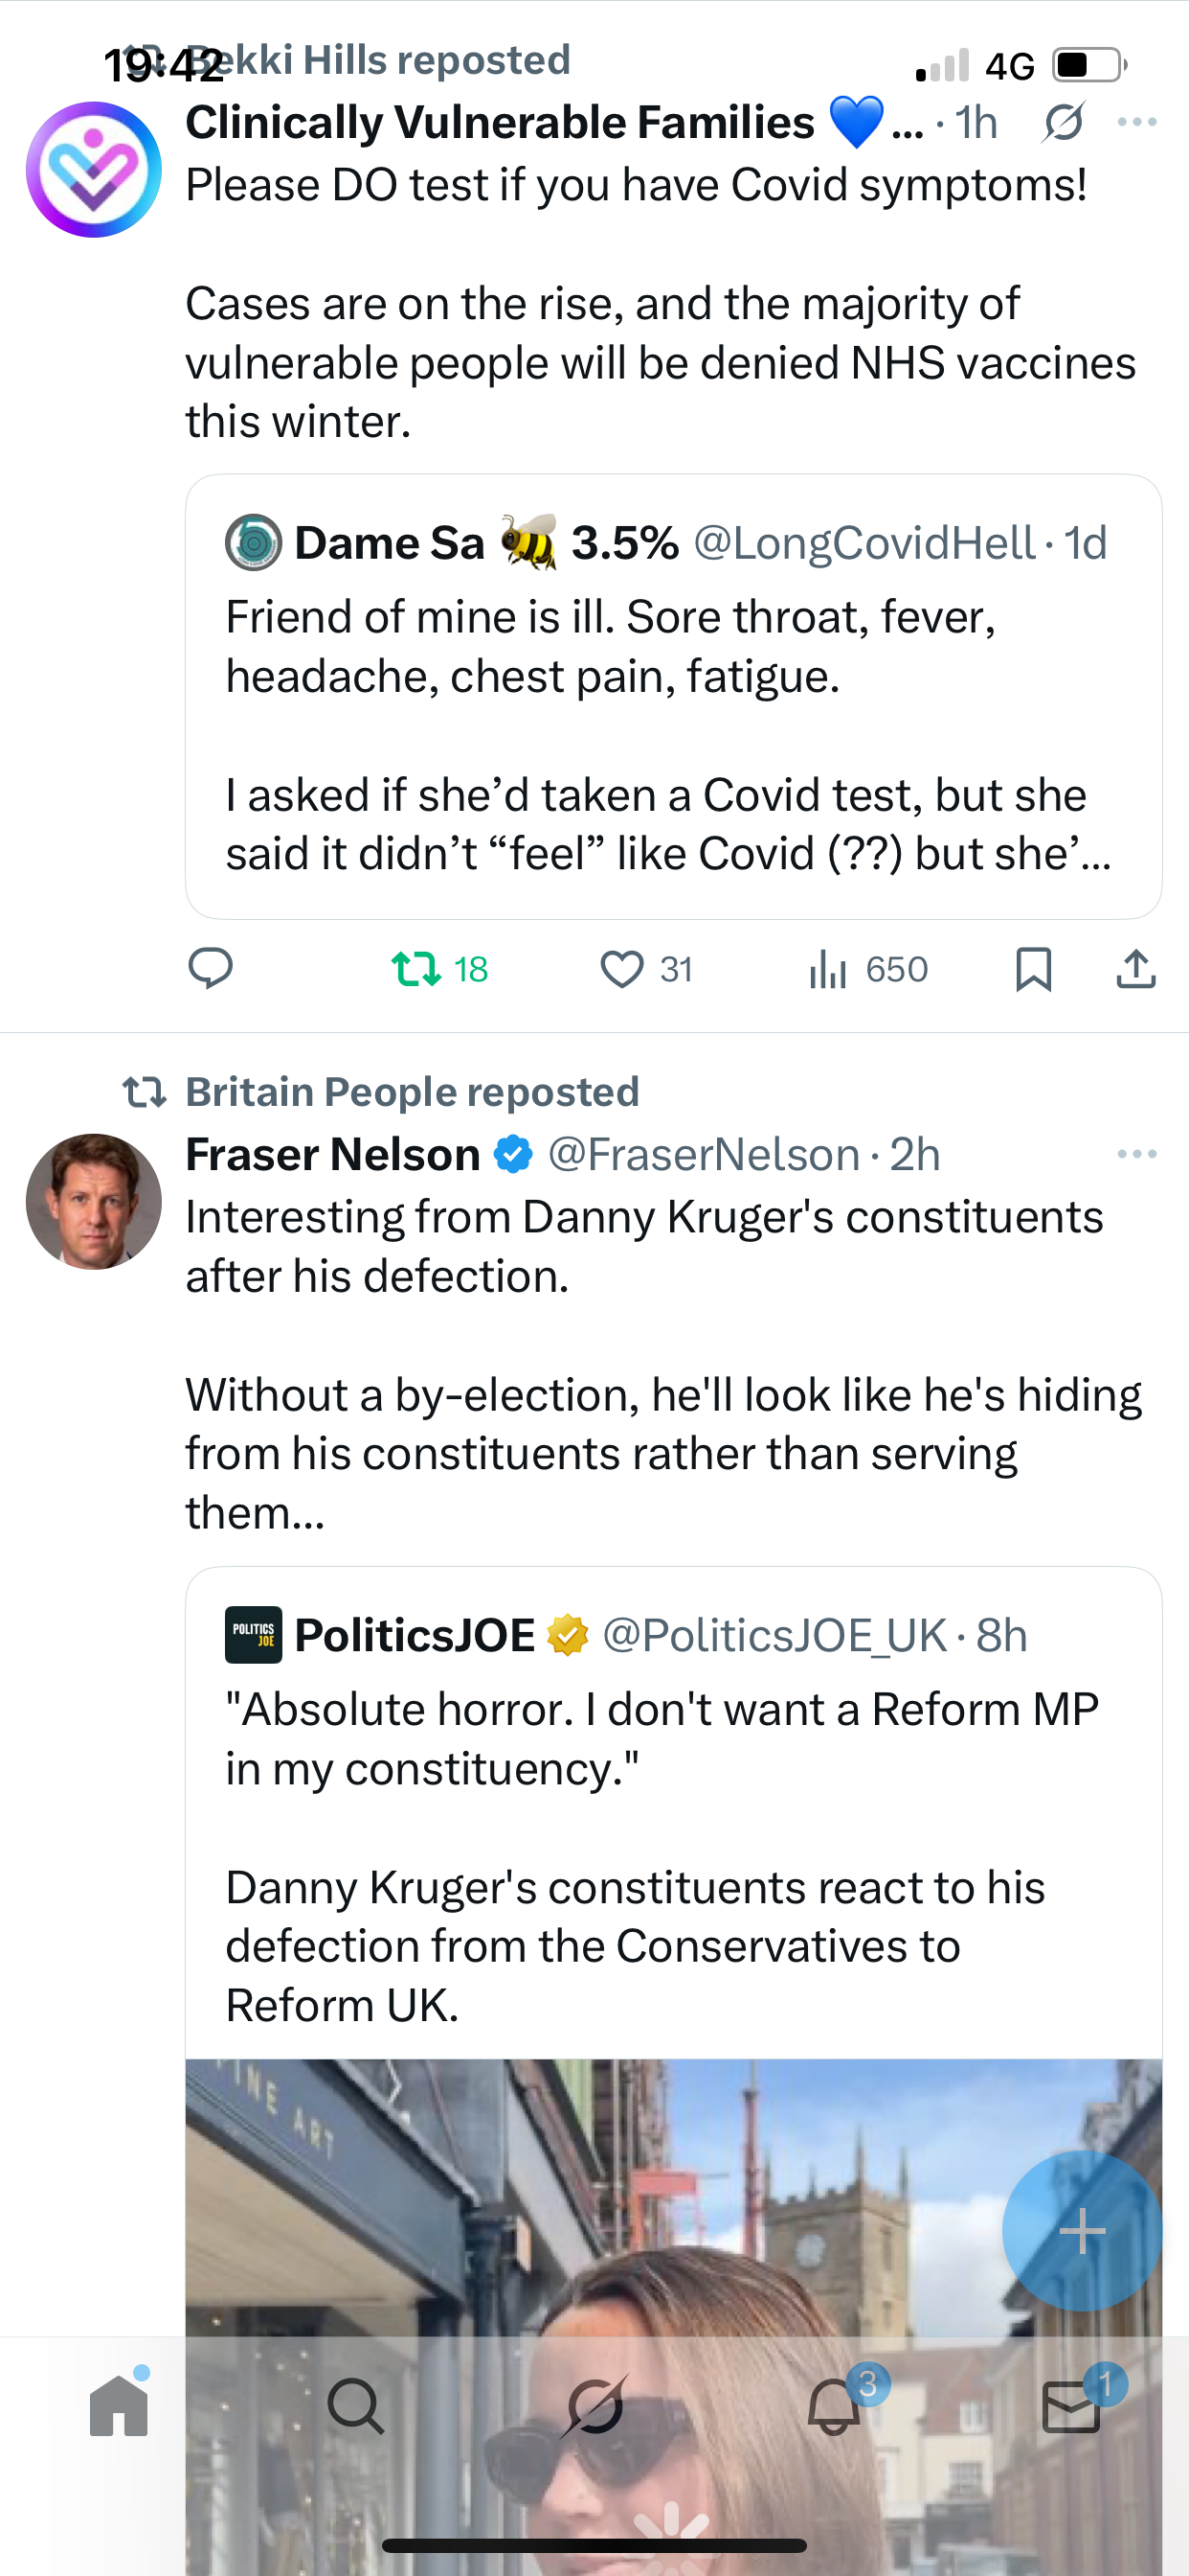
Task: Open the Search tab
Action: coord(356,2405)
